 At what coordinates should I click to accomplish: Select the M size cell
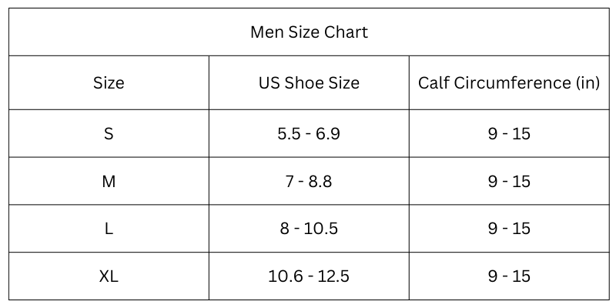coord(109,182)
